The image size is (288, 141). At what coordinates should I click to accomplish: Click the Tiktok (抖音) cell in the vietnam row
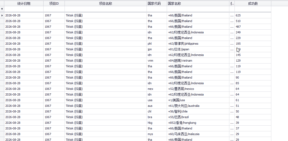pyautogui.click(x=106, y=61)
